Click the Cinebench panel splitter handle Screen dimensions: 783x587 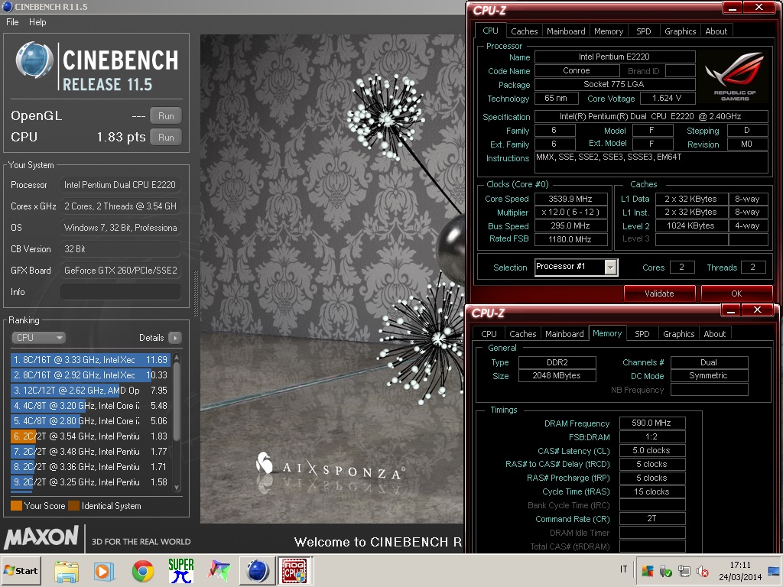click(196, 293)
